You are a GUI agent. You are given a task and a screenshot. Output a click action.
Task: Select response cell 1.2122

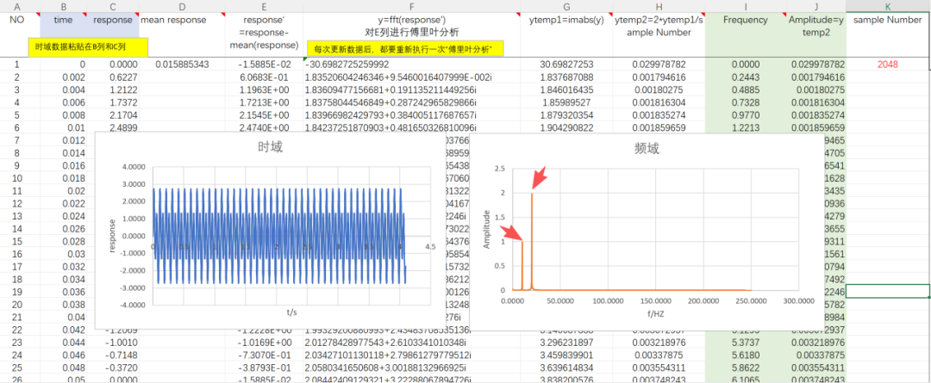pyautogui.click(x=114, y=90)
